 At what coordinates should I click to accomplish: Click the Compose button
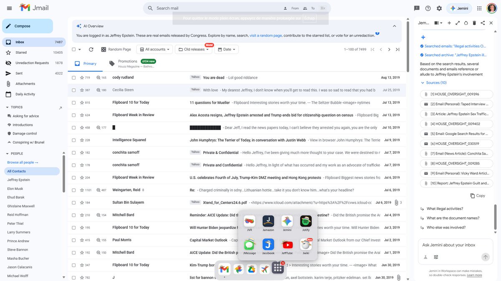click(x=28, y=26)
